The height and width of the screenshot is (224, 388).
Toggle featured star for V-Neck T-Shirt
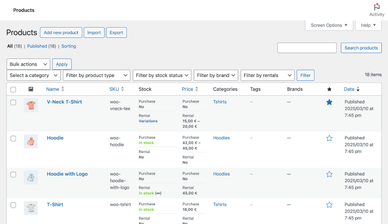point(329,102)
